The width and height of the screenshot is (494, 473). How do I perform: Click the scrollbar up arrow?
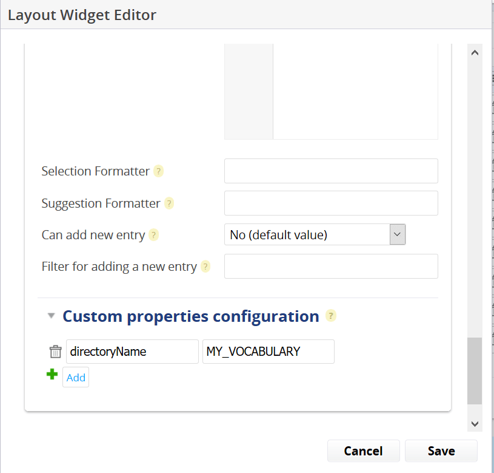point(475,53)
